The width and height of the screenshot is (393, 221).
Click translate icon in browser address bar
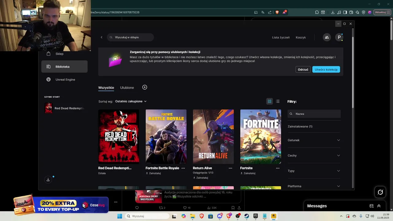pyautogui.click(x=263, y=12)
